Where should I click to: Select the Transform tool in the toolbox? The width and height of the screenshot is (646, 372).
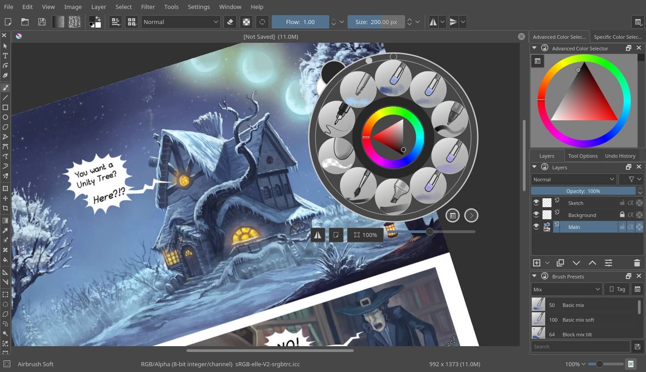click(5, 188)
